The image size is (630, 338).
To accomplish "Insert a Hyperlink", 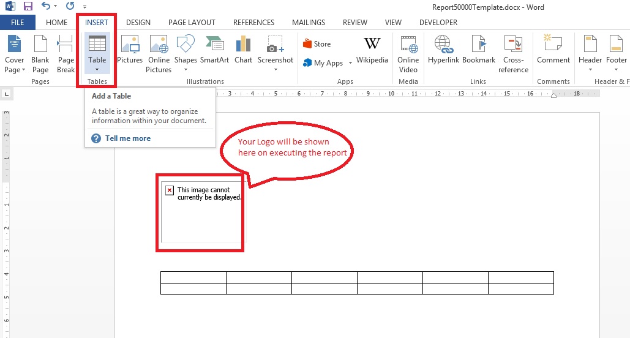I will point(443,49).
